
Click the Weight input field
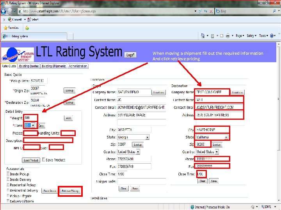[30, 118]
